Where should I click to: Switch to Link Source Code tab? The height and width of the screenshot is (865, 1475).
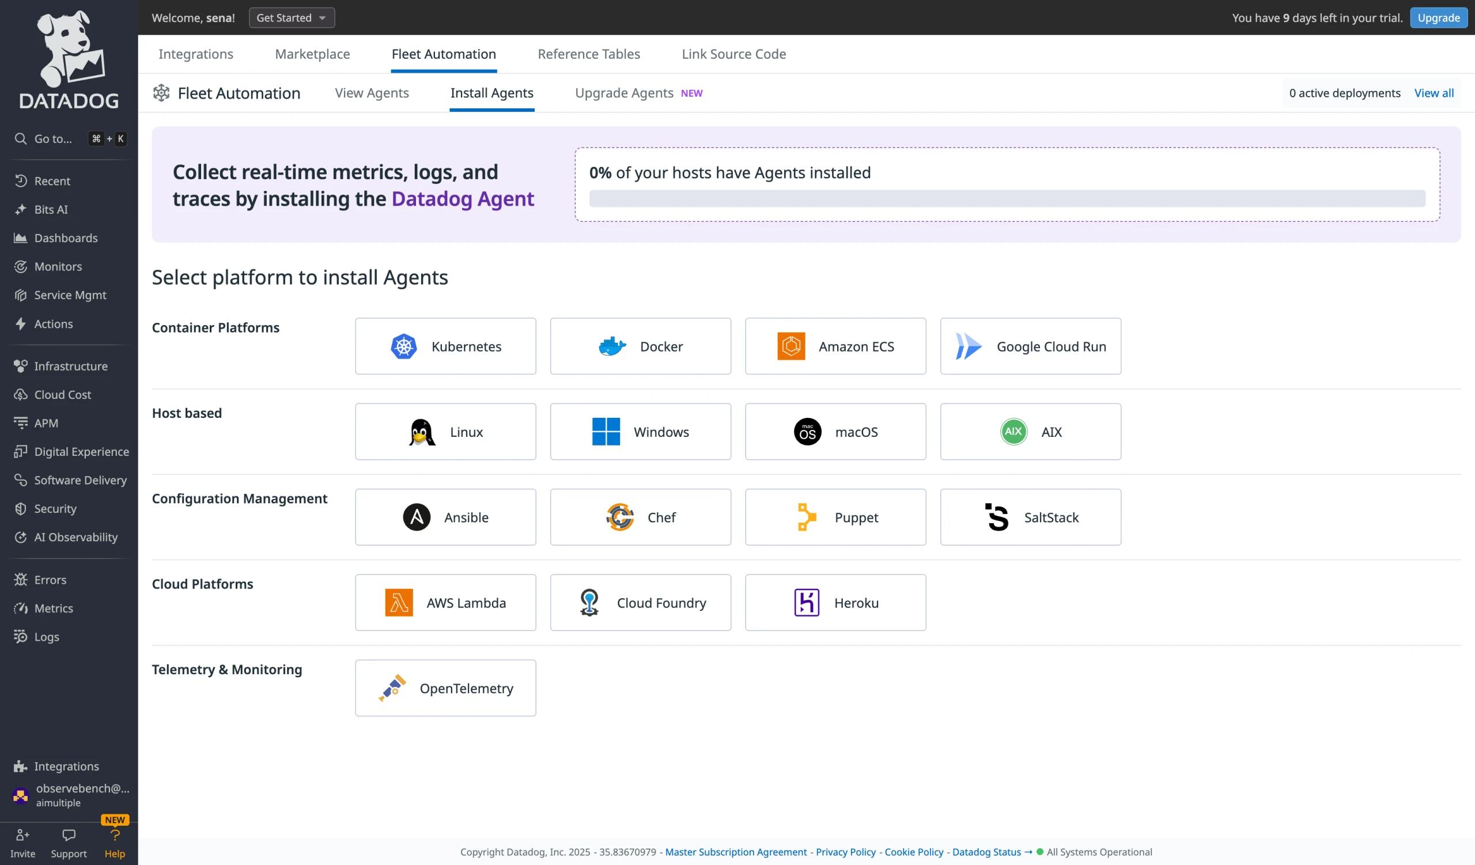(734, 54)
